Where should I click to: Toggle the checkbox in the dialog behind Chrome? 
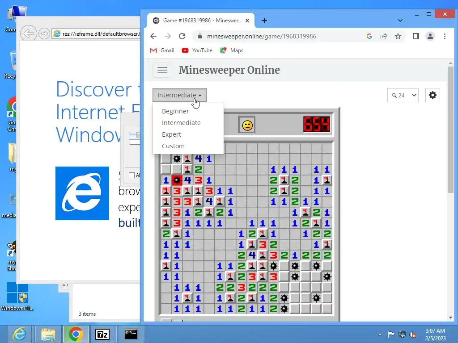coord(132,175)
